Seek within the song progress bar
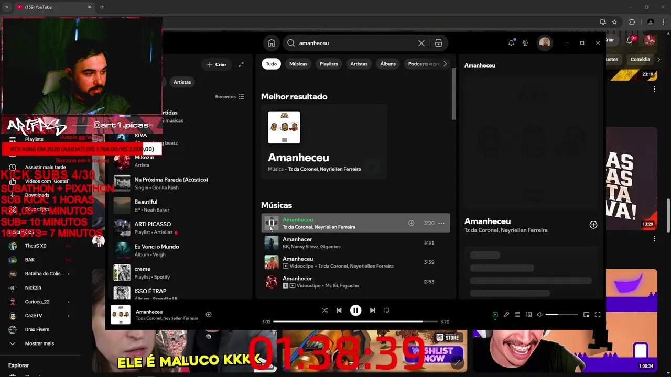The height and width of the screenshot is (377, 671). coord(355,321)
